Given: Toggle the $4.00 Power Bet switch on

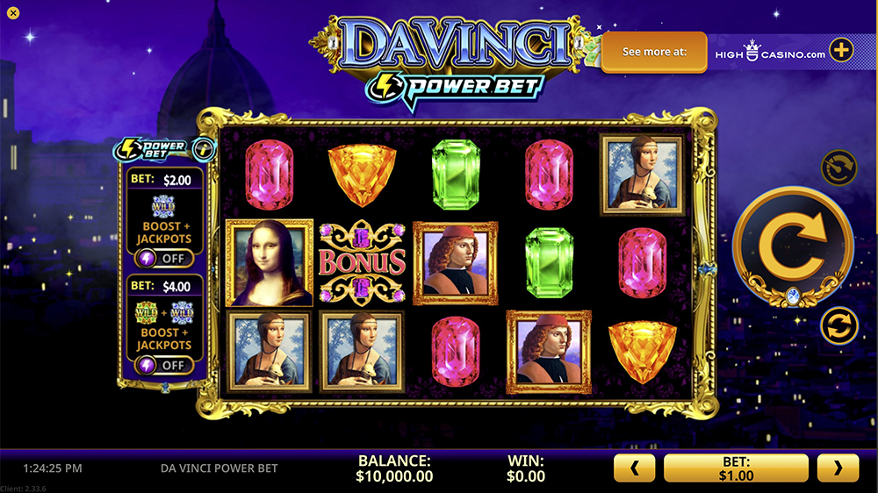Looking at the screenshot, I should coord(165,366).
